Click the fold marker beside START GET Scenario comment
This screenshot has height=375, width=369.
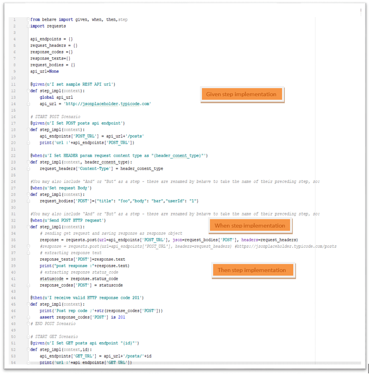(x=28, y=337)
